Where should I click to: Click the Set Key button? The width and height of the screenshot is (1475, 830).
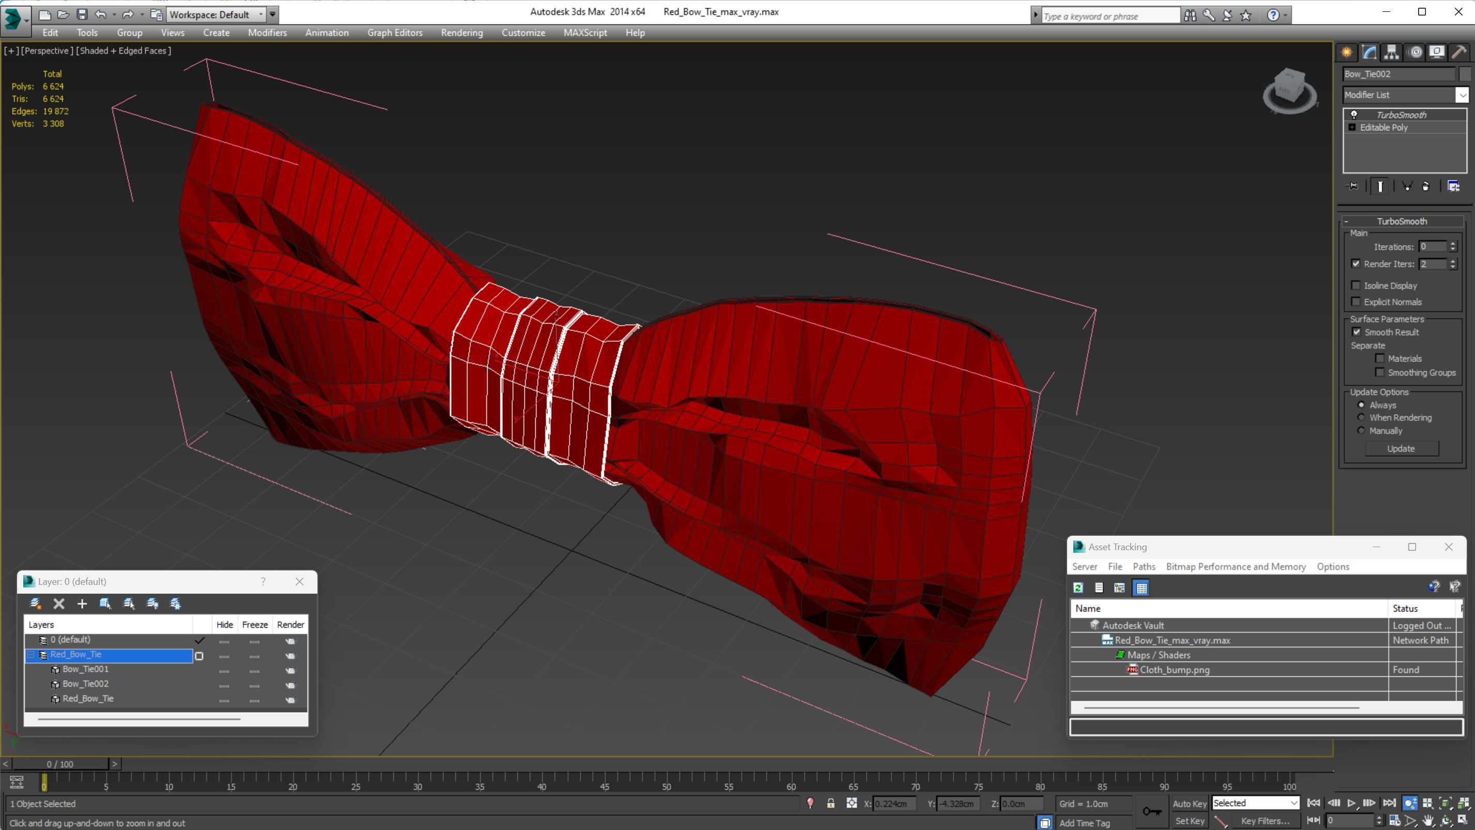[x=1189, y=820]
